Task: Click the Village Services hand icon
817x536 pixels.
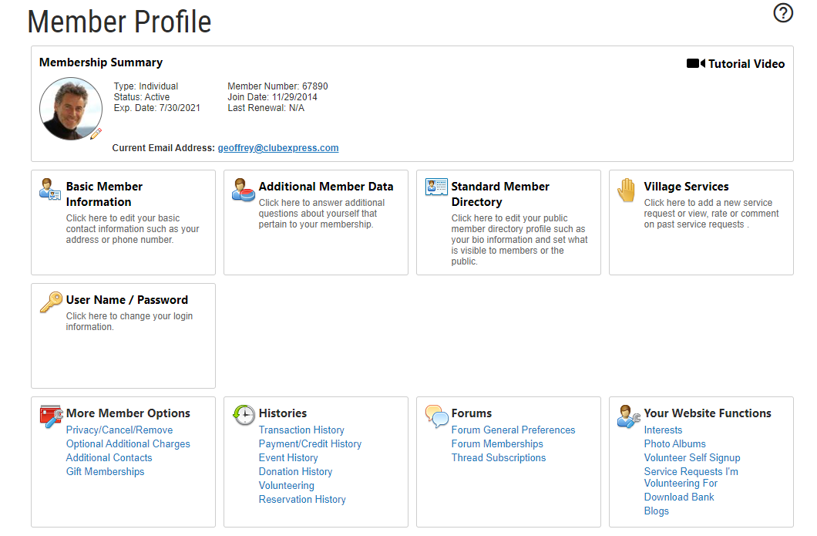Action: [627, 190]
